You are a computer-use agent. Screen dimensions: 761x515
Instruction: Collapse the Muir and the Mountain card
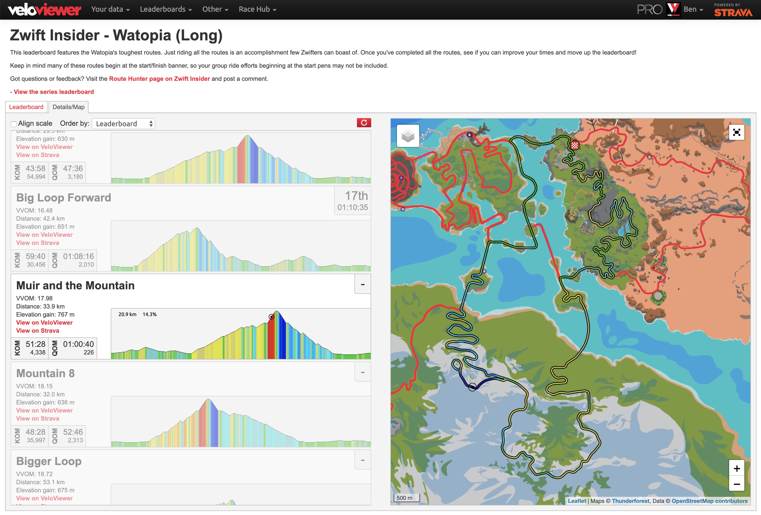pyautogui.click(x=363, y=285)
